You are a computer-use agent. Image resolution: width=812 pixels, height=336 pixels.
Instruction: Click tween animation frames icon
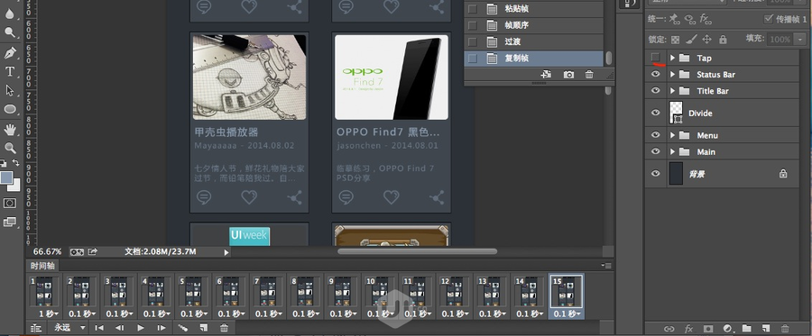[x=183, y=328]
